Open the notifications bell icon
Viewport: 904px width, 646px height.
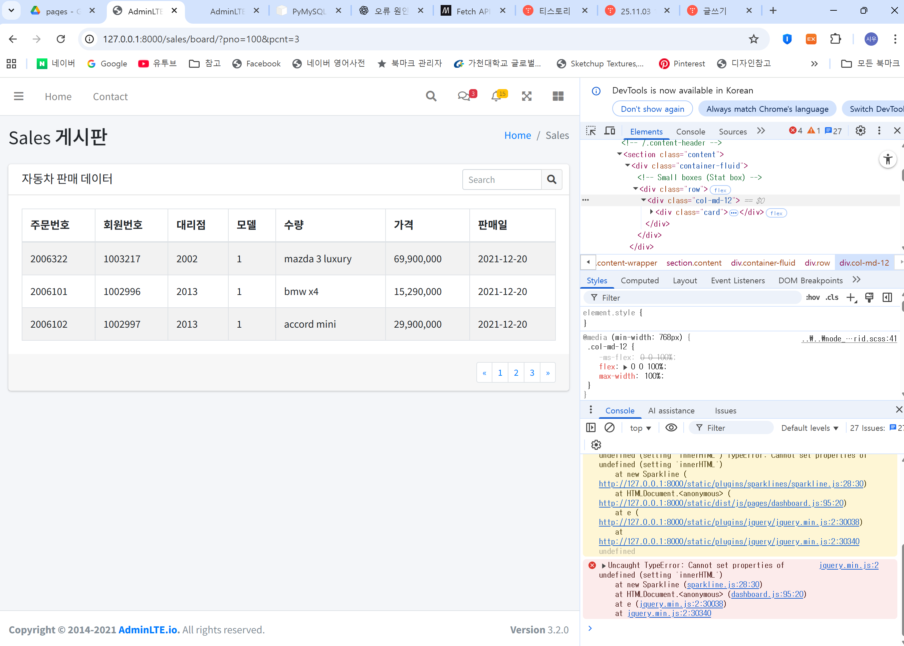coord(496,96)
